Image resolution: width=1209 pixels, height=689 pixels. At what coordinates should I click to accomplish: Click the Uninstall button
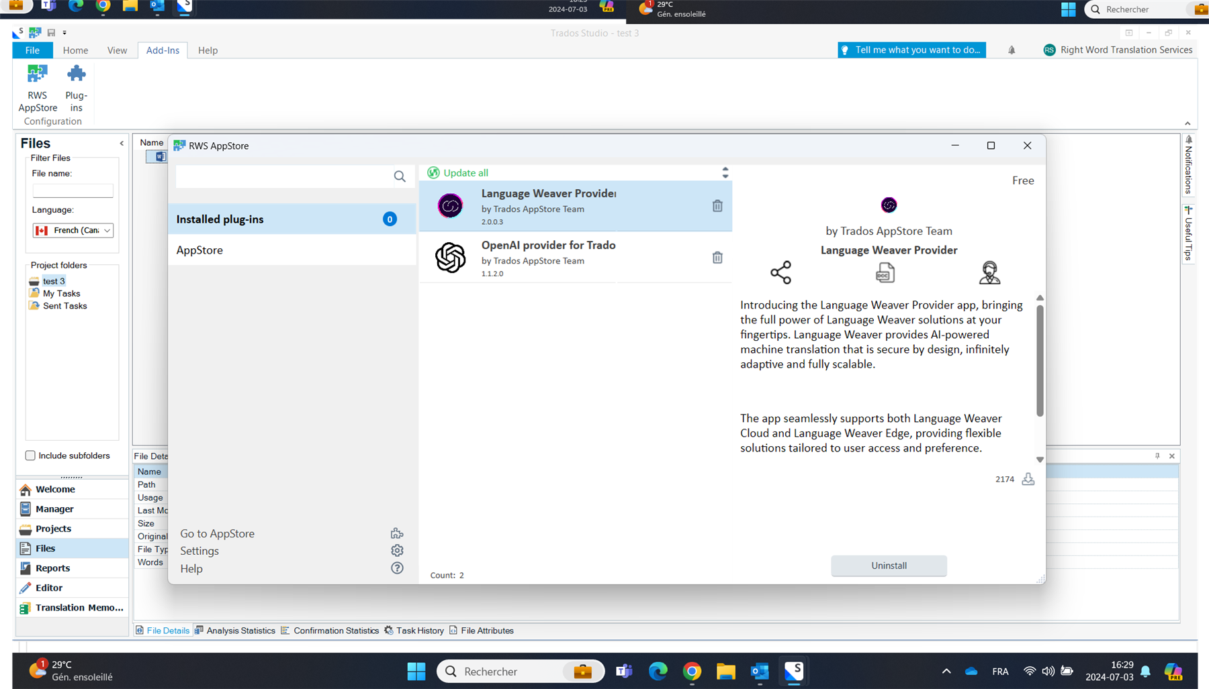point(889,566)
